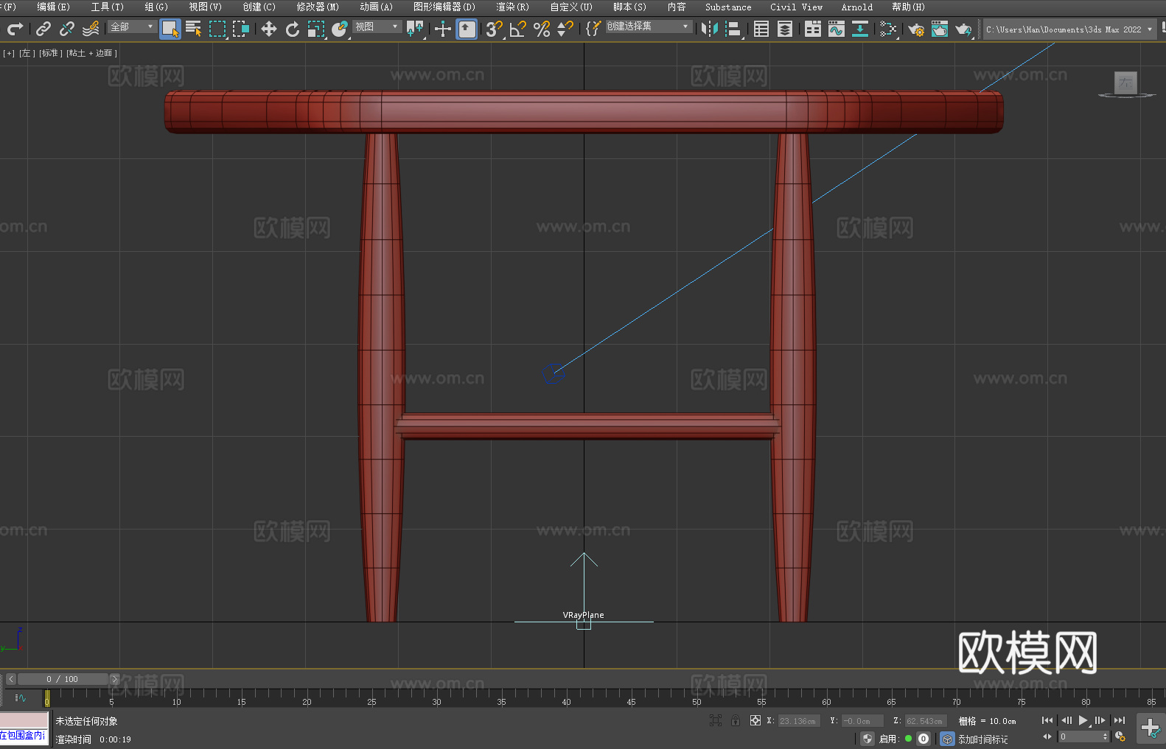
Task: Toggle the Spinner Snap button
Action: pos(565,29)
